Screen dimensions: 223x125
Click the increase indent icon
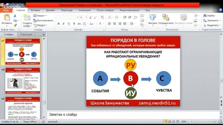tap(130, 17)
